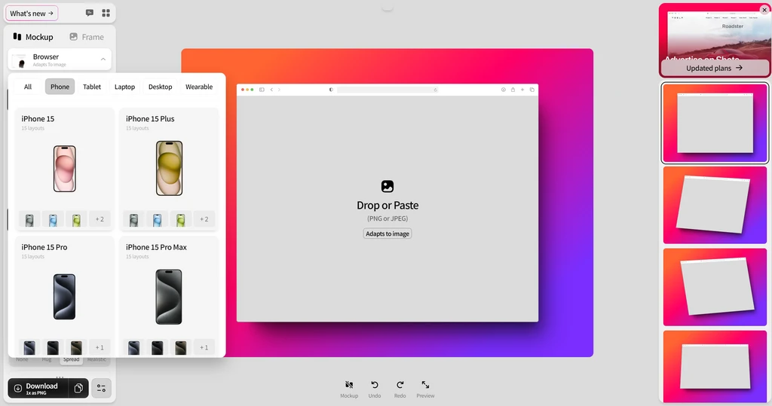Hide the mockup with the Mockup icon
Image resolution: width=772 pixels, height=406 pixels.
point(349,385)
